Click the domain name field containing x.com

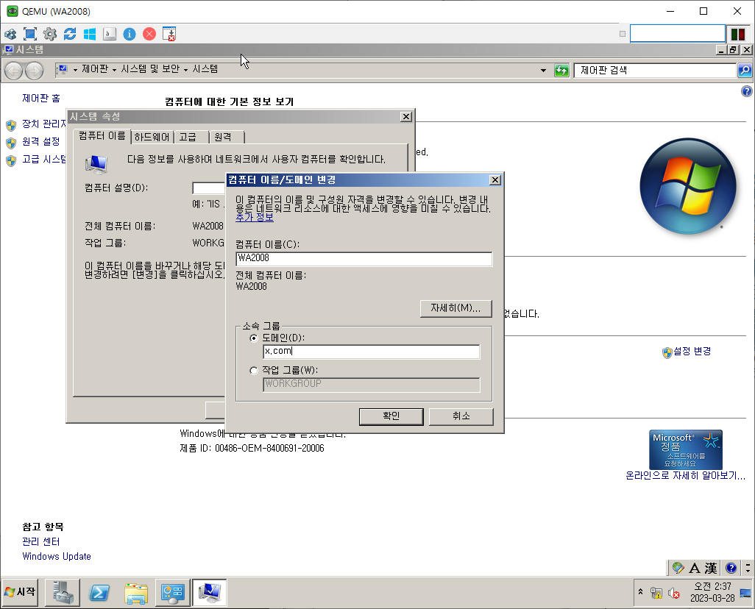[x=371, y=352]
